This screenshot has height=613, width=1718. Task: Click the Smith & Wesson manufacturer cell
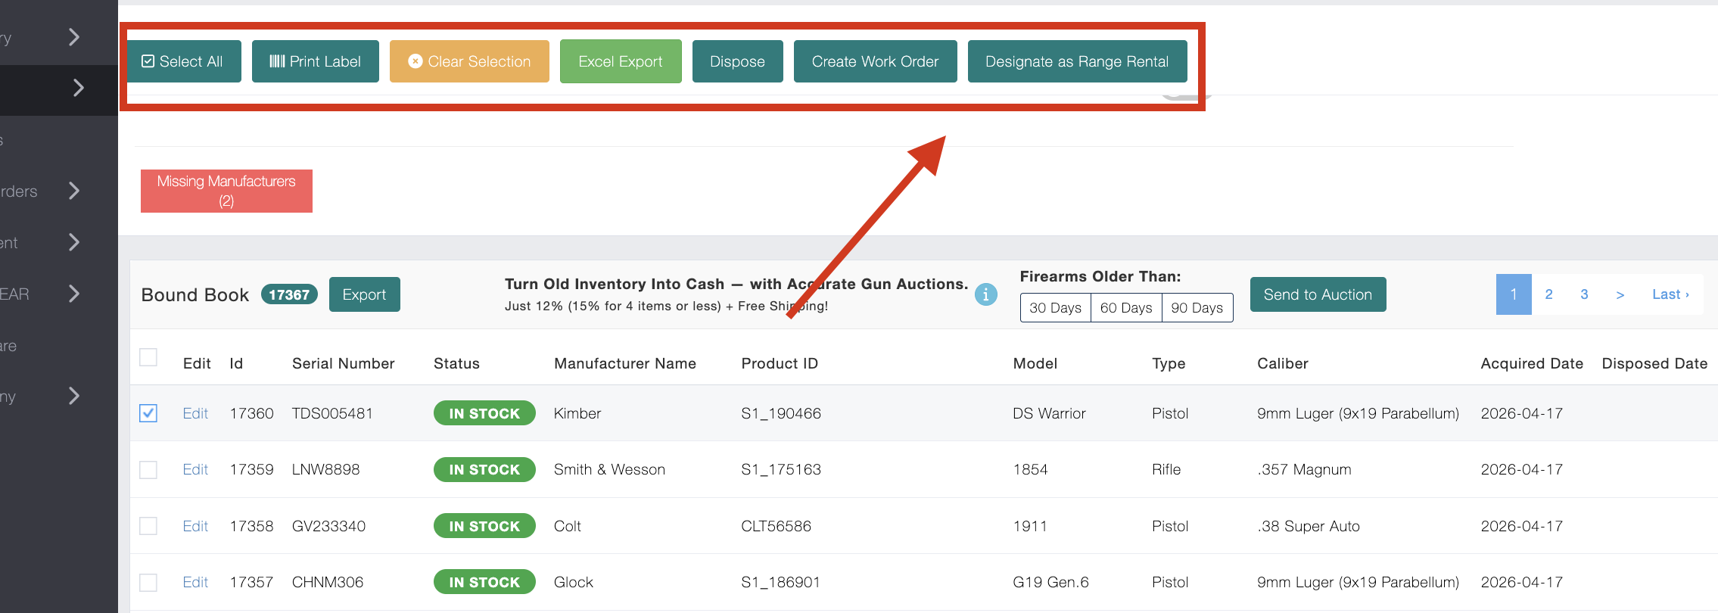pos(609,470)
